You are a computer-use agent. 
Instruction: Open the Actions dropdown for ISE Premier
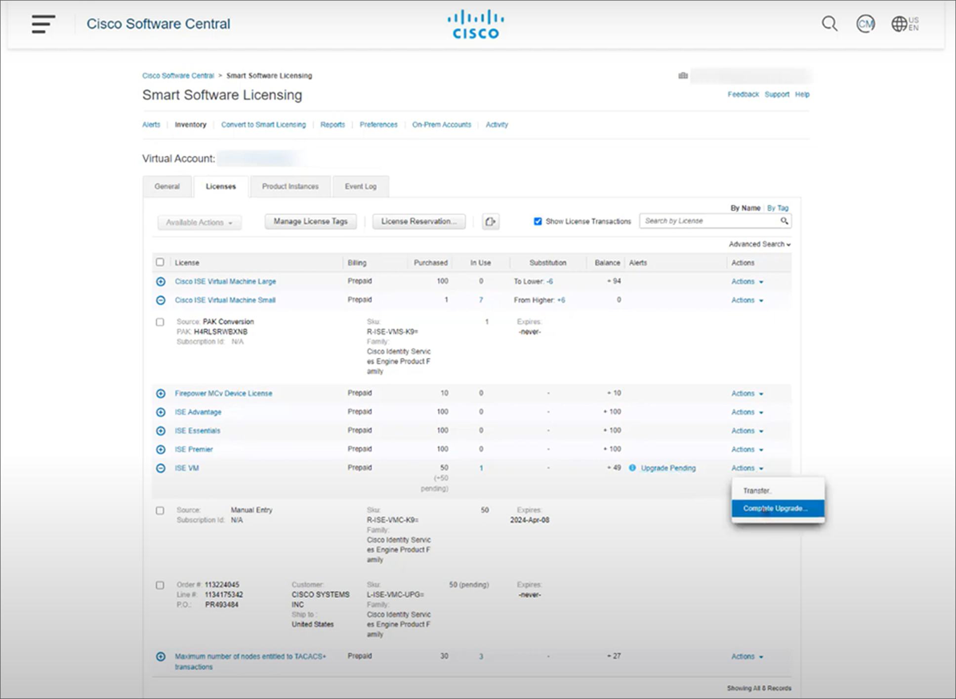pos(747,450)
